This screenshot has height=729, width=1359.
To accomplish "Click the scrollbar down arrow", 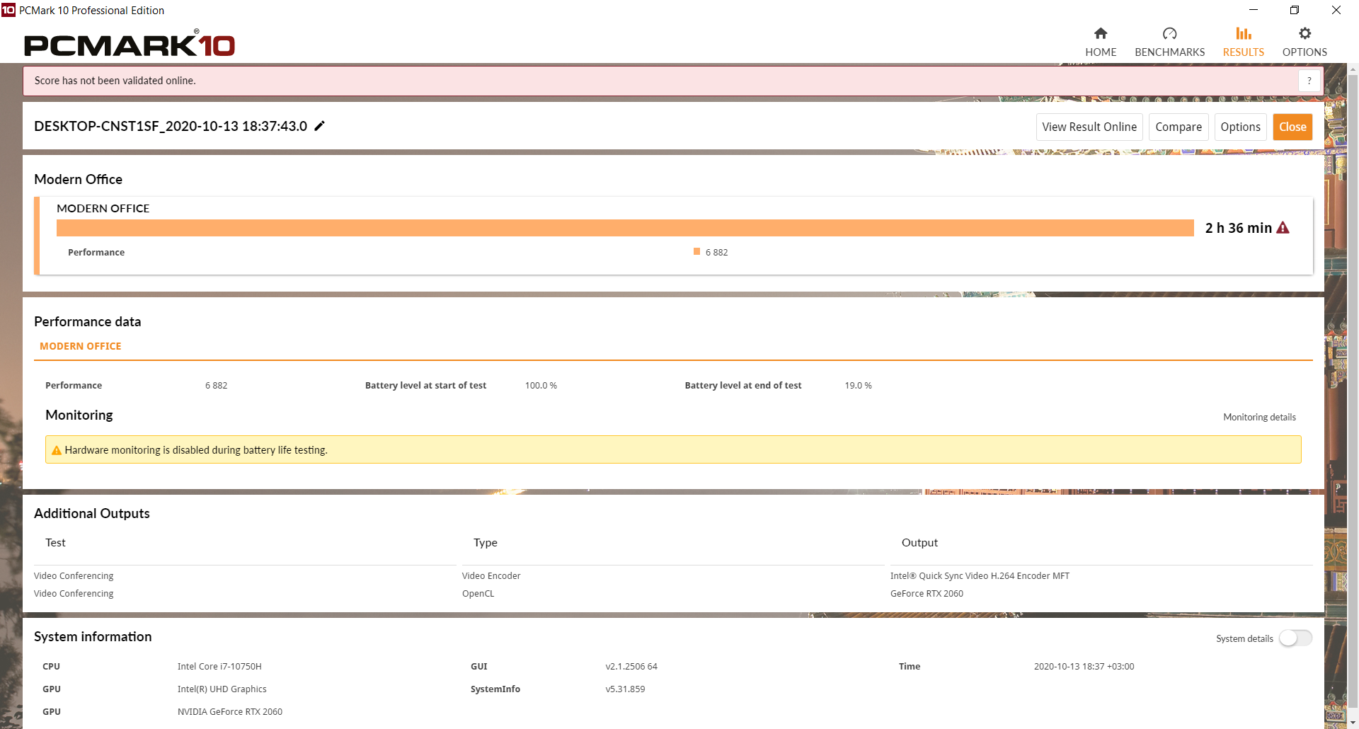I will click(x=1353, y=723).
